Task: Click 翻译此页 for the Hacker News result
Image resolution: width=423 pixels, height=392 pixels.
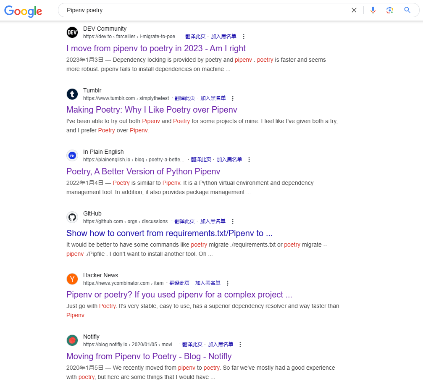Action: coord(179,283)
